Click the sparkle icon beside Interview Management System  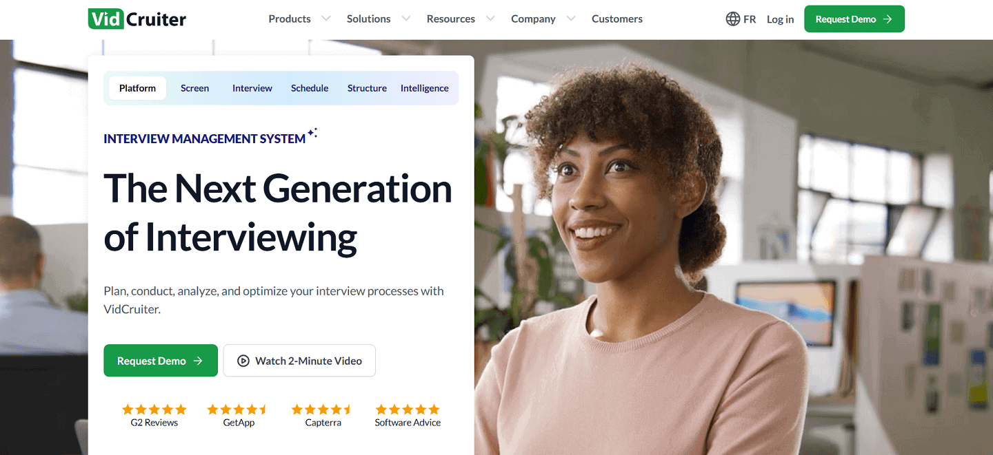(x=312, y=132)
